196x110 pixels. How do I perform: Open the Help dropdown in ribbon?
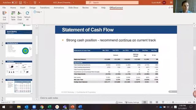click(x=38, y=12)
